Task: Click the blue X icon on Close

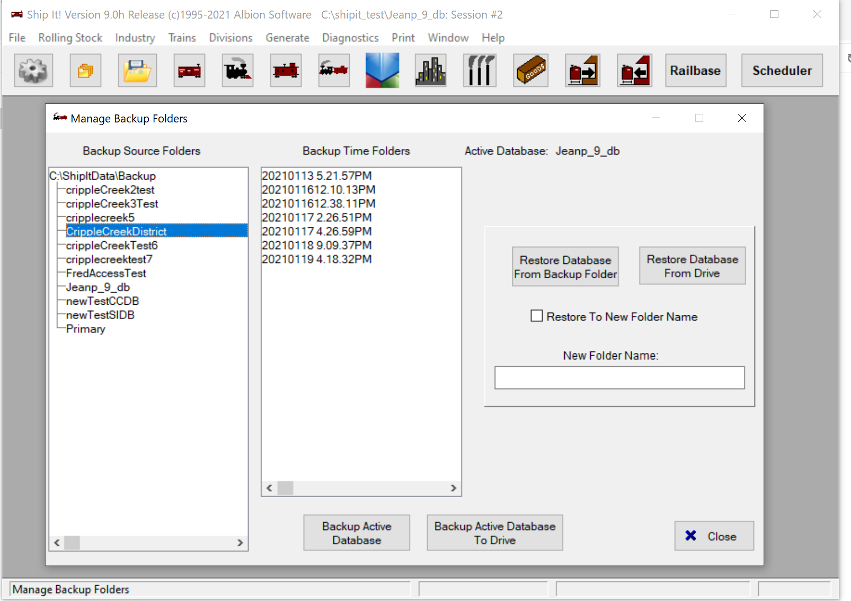Action: point(690,536)
